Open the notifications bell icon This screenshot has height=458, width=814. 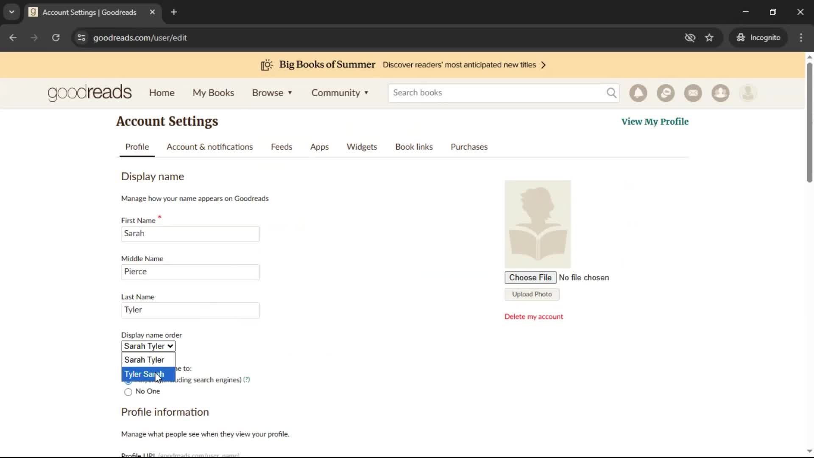coord(638,93)
